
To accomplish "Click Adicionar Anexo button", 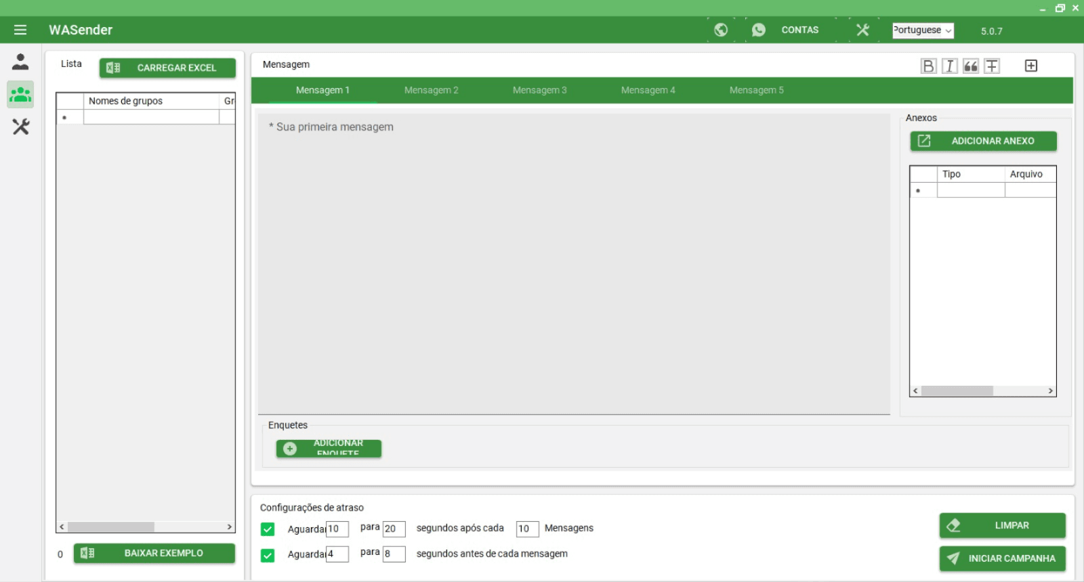I will coord(983,141).
